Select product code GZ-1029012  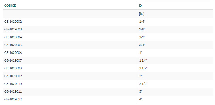pos(13,99)
